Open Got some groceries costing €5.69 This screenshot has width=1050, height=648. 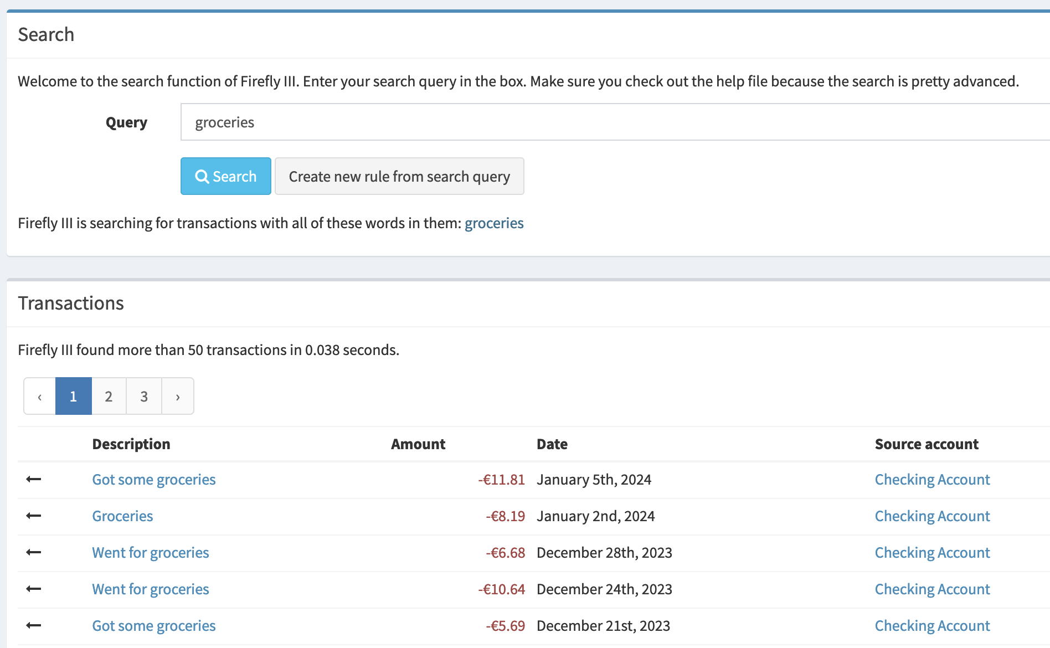coord(153,626)
